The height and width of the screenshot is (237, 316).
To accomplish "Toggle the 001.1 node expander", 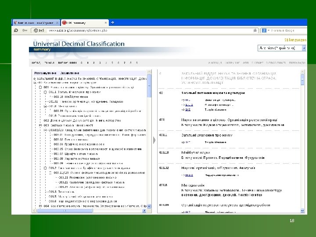I will coord(45,92).
